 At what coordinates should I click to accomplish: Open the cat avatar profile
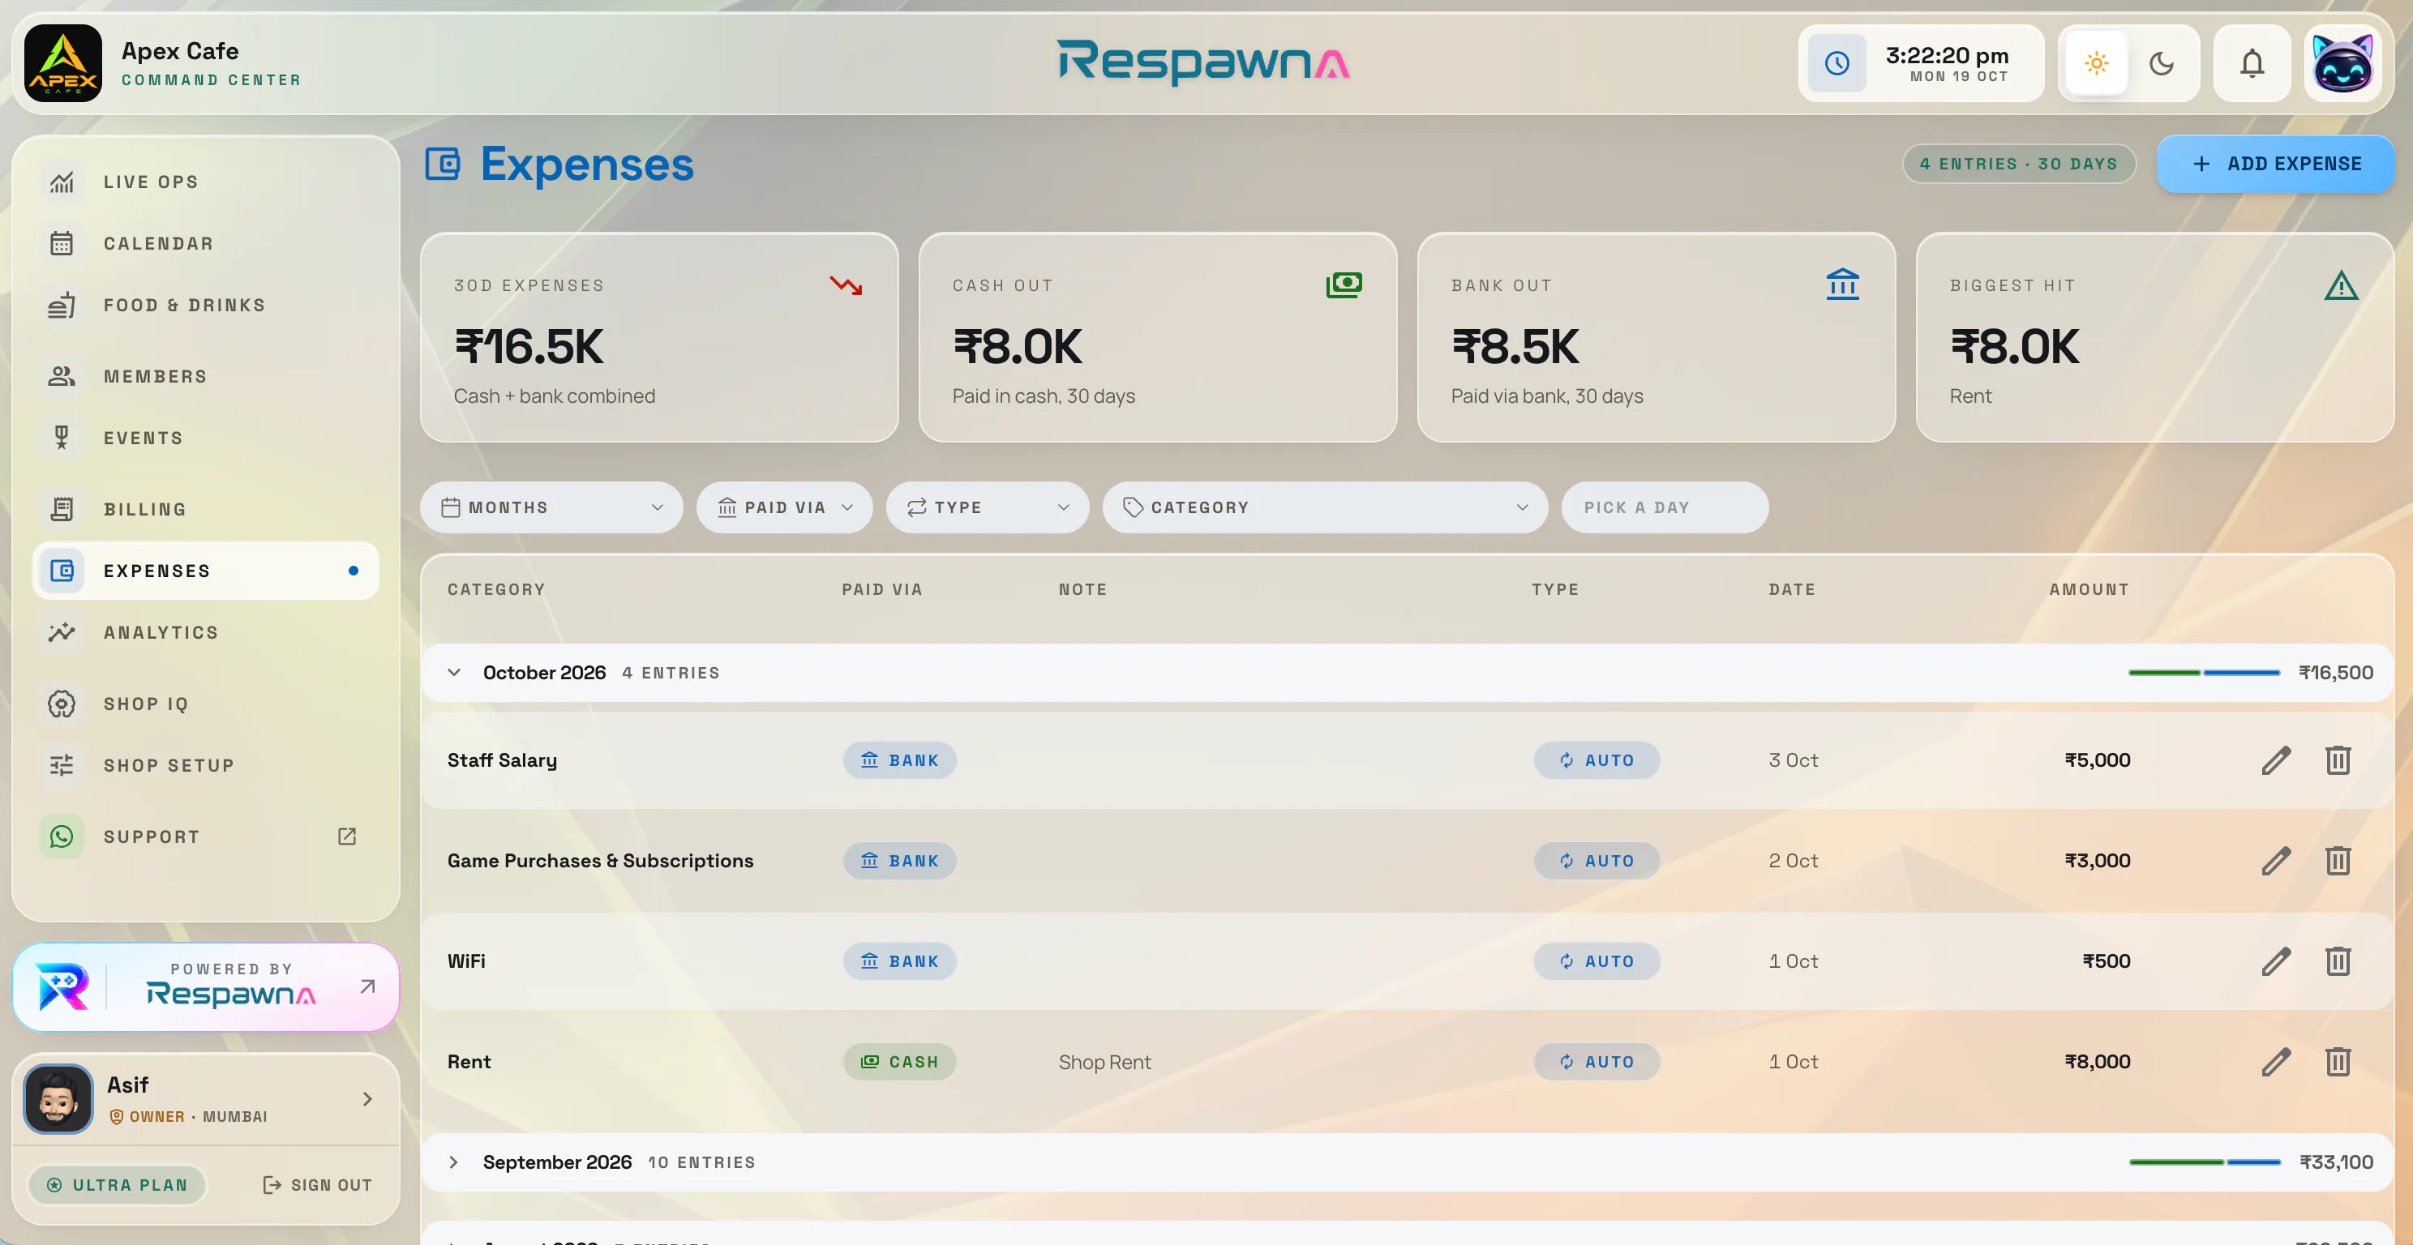pyautogui.click(x=2342, y=64)
